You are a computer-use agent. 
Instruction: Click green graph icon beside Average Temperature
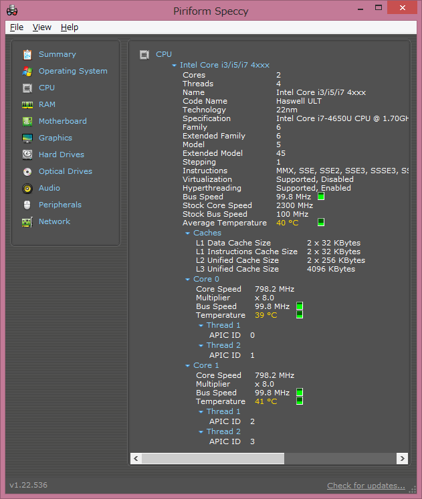coord(321,222)
